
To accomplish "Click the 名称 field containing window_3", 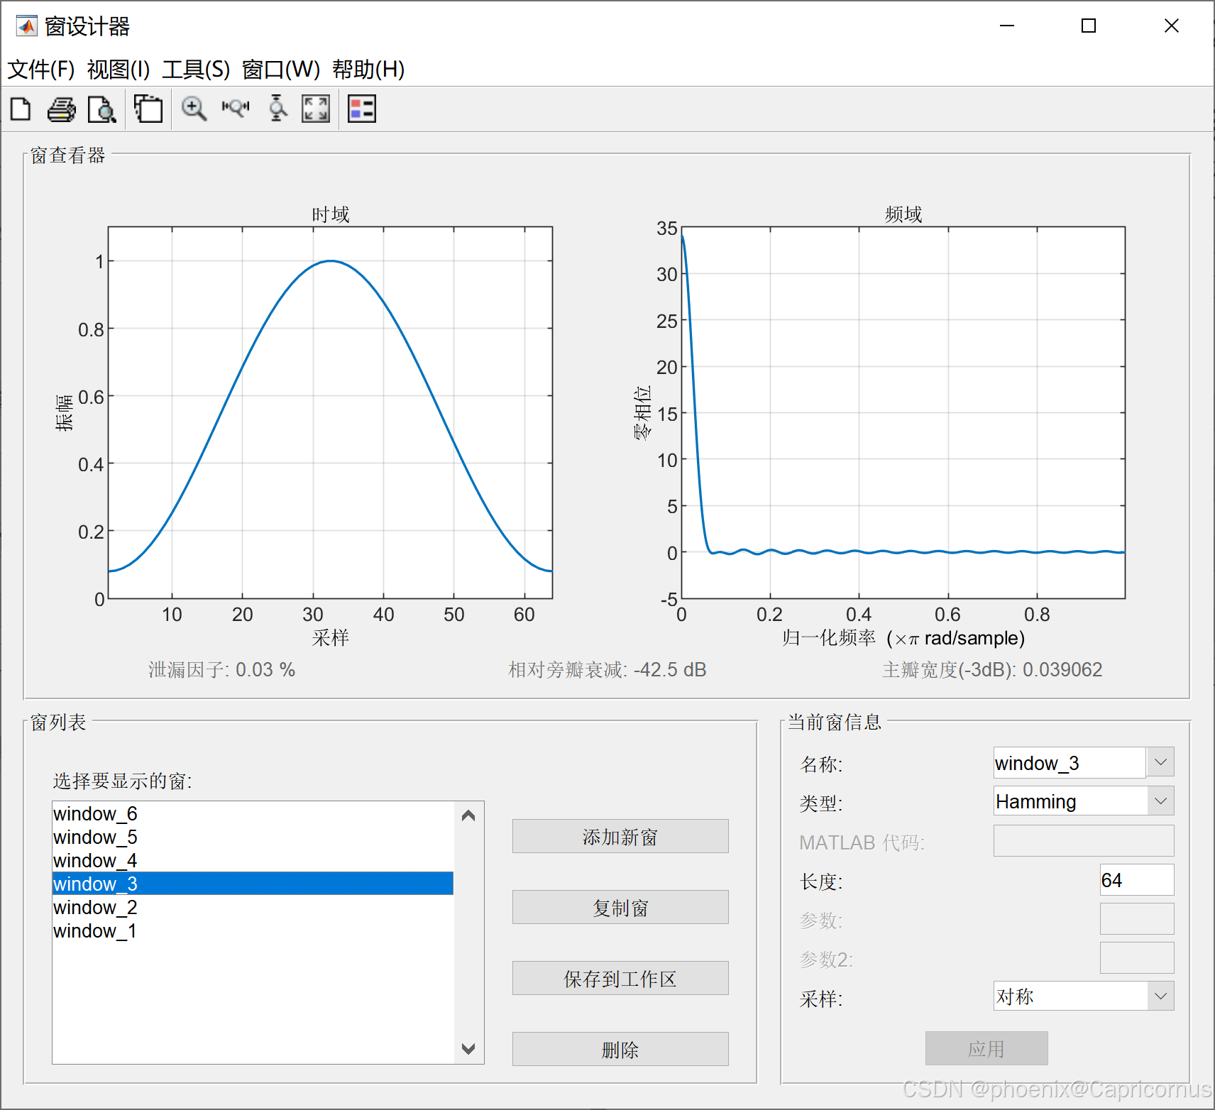I will click(1070, 762).
